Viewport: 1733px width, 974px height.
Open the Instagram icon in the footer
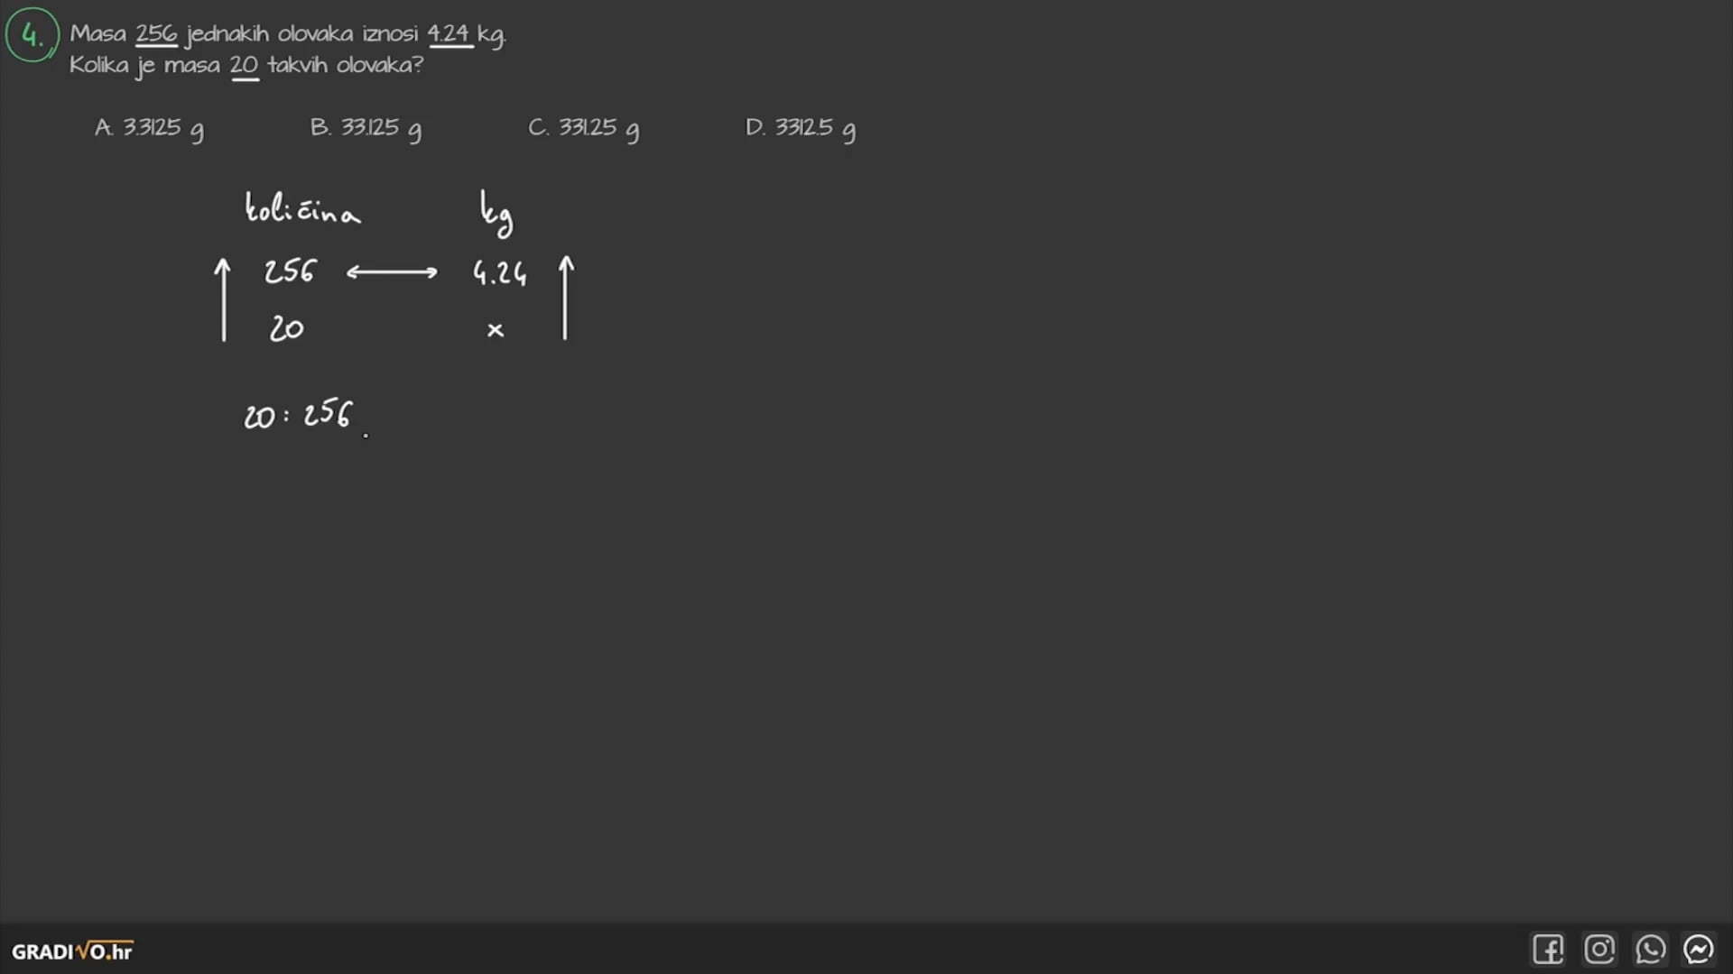(x=1599, y=950)
